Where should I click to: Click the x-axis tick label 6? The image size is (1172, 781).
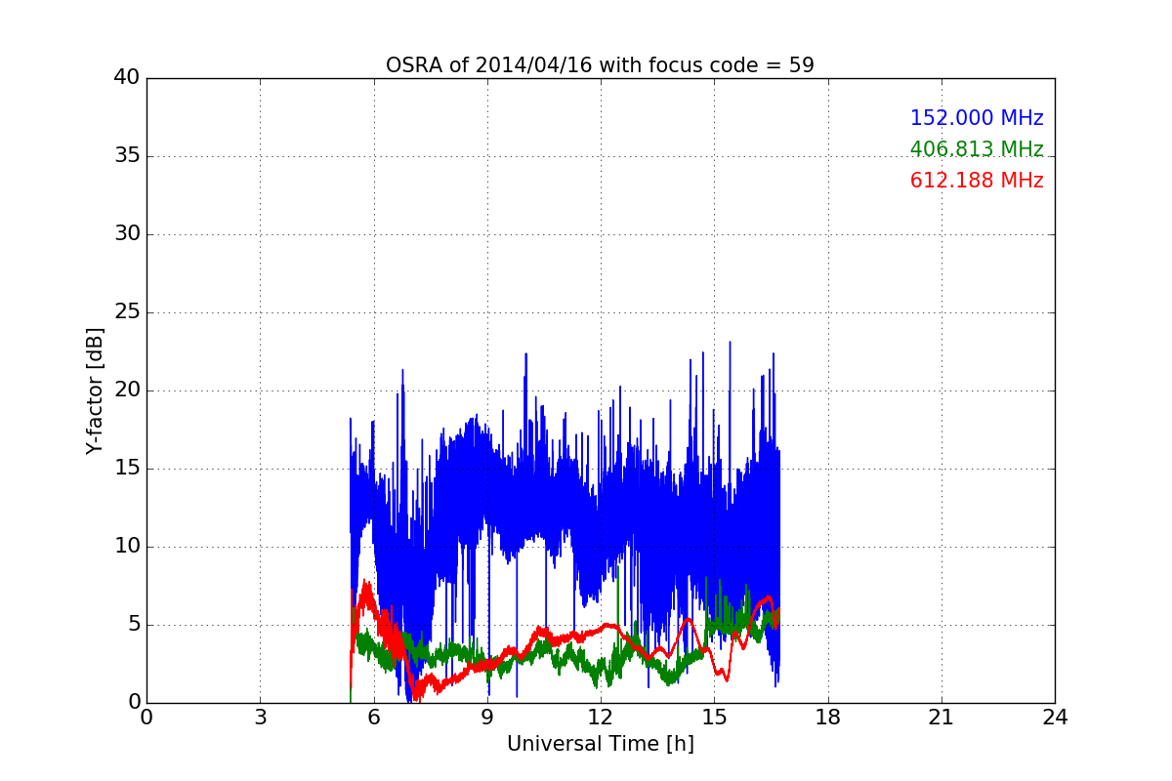(373, 718)
